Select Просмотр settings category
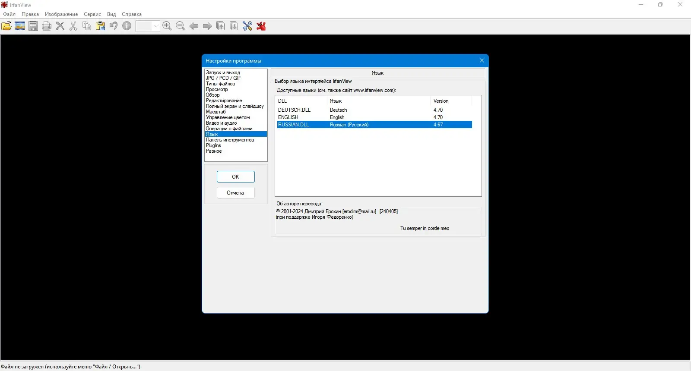 [x=236, y=89]
